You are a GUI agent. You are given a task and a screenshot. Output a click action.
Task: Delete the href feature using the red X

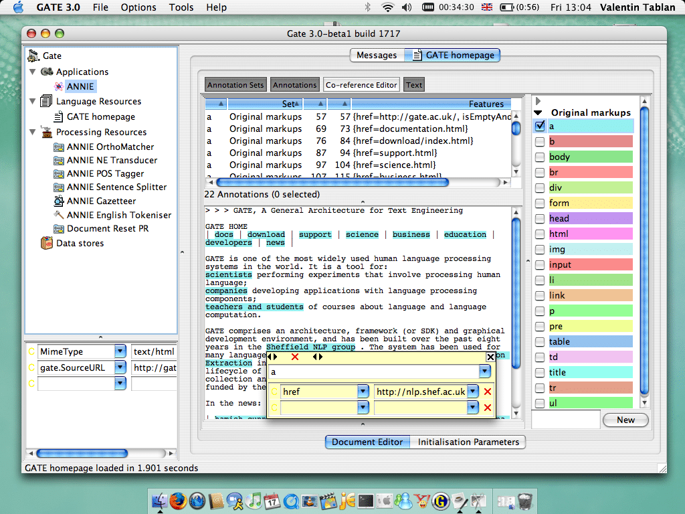click(x=486, y=392)
